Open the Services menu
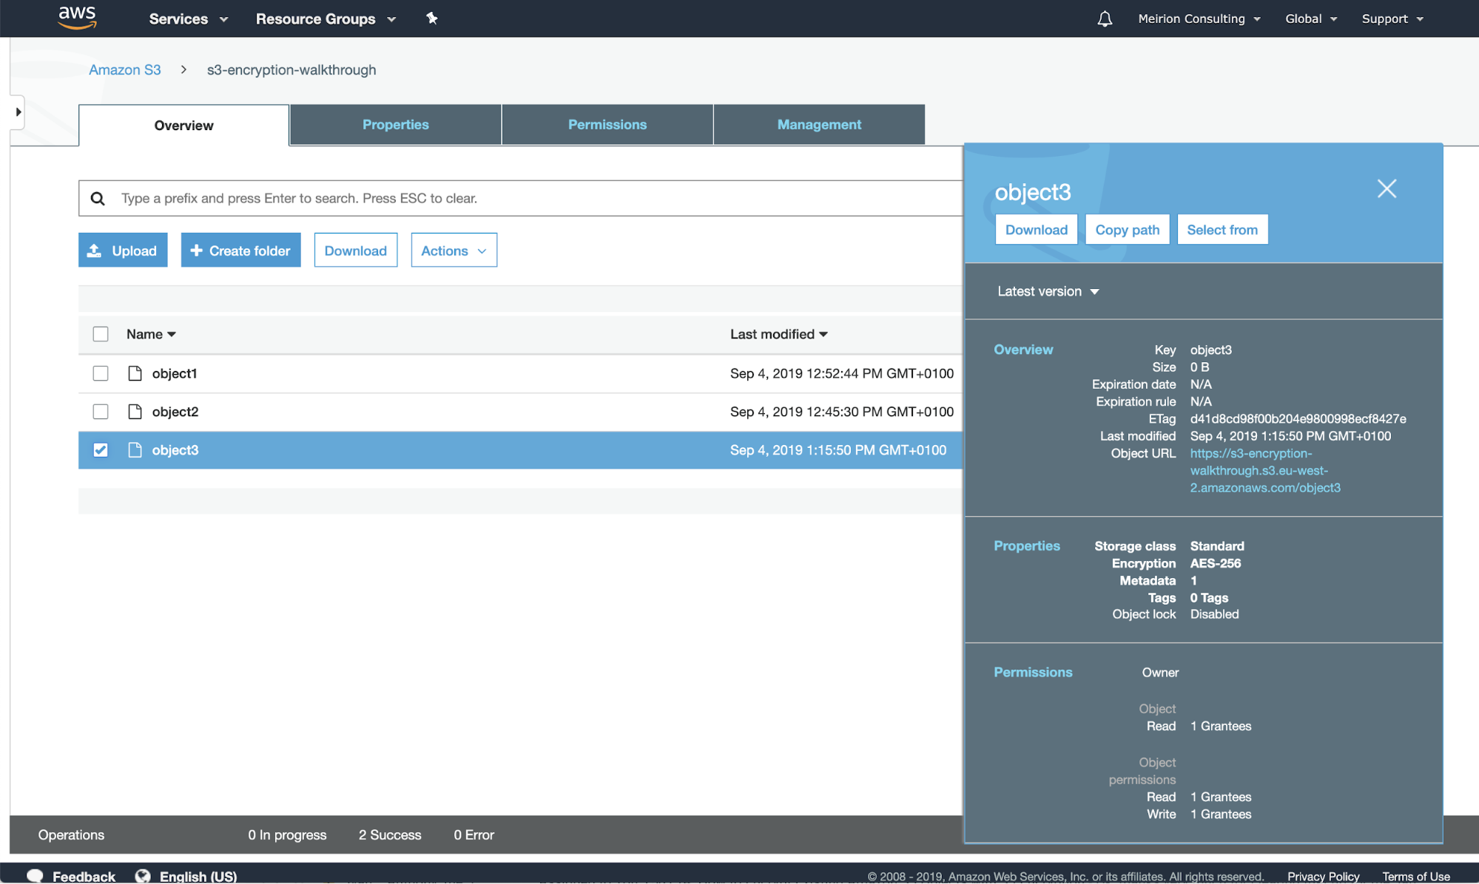The height and width of the screenshot is (884, 1479). (x=188, y=18)
